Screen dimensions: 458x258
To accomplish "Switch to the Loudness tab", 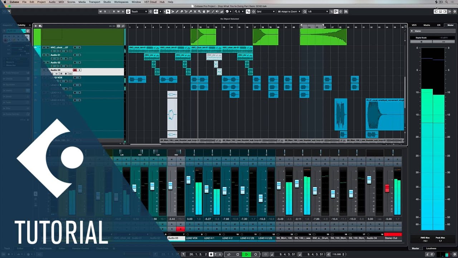I will pyautogui.click(x=431, y=248).
